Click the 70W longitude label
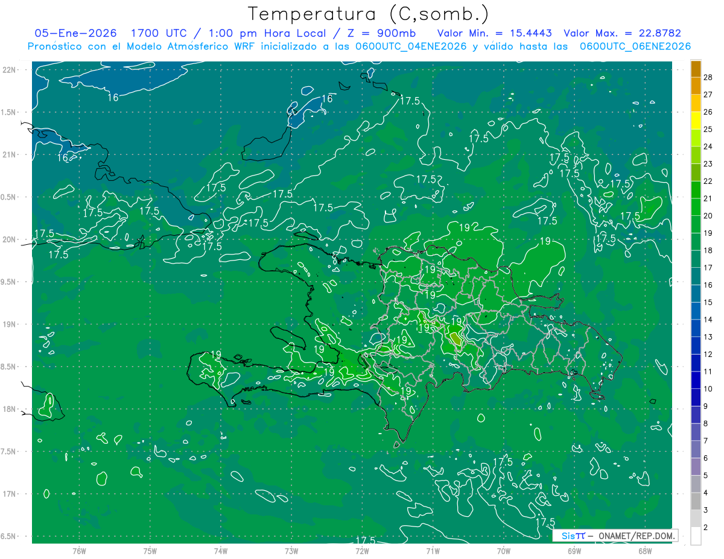Image resolution: width=724 pixels, height=559 pixels. click(504, 551)
